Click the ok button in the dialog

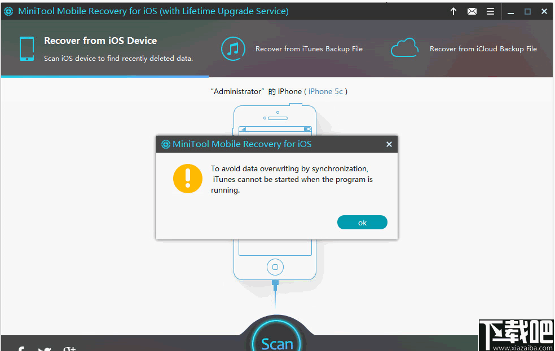click(x=362, y=222)
